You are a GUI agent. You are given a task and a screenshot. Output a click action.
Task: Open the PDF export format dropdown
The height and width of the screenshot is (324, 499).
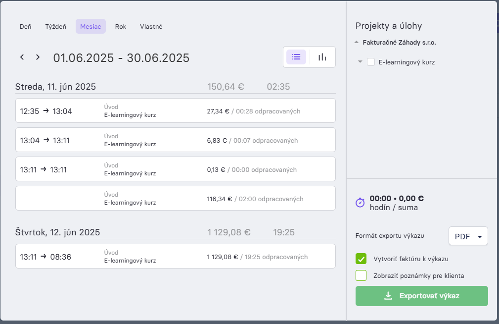[468, 236]
